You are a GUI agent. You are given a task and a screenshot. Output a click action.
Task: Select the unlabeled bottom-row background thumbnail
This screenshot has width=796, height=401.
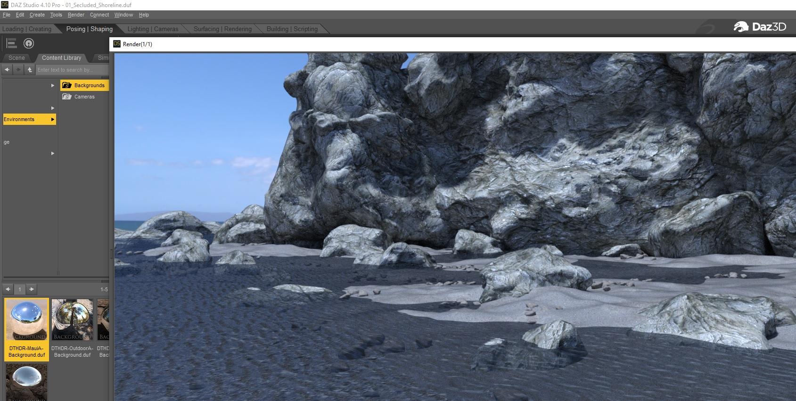[x=27, y=383]
